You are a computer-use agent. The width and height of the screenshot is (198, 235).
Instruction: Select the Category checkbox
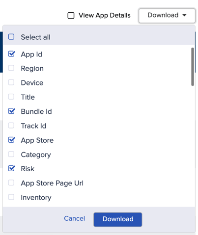[x=11, y=154]
